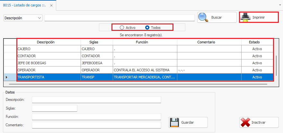The height and width of the screenshot is (133, 283).
Task: Click the Función input field in Datos
Action: pos(96,117)
